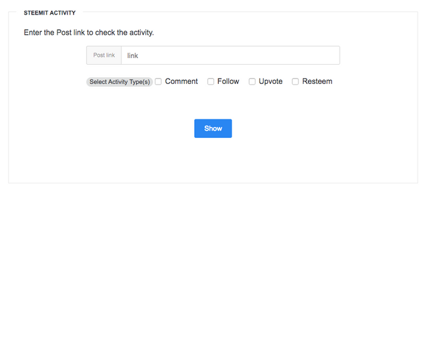Click the Show button

click(213, 129)
